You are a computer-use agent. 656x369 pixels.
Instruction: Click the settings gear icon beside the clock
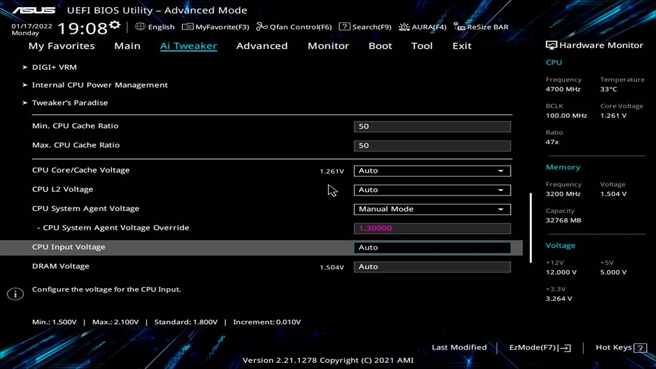(x=115, y=25)
